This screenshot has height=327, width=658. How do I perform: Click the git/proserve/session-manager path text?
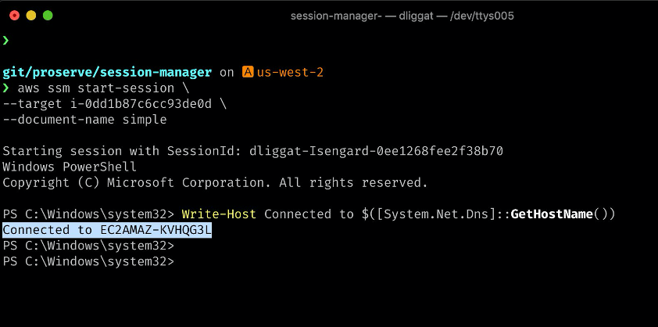click(x=107, y=72)
